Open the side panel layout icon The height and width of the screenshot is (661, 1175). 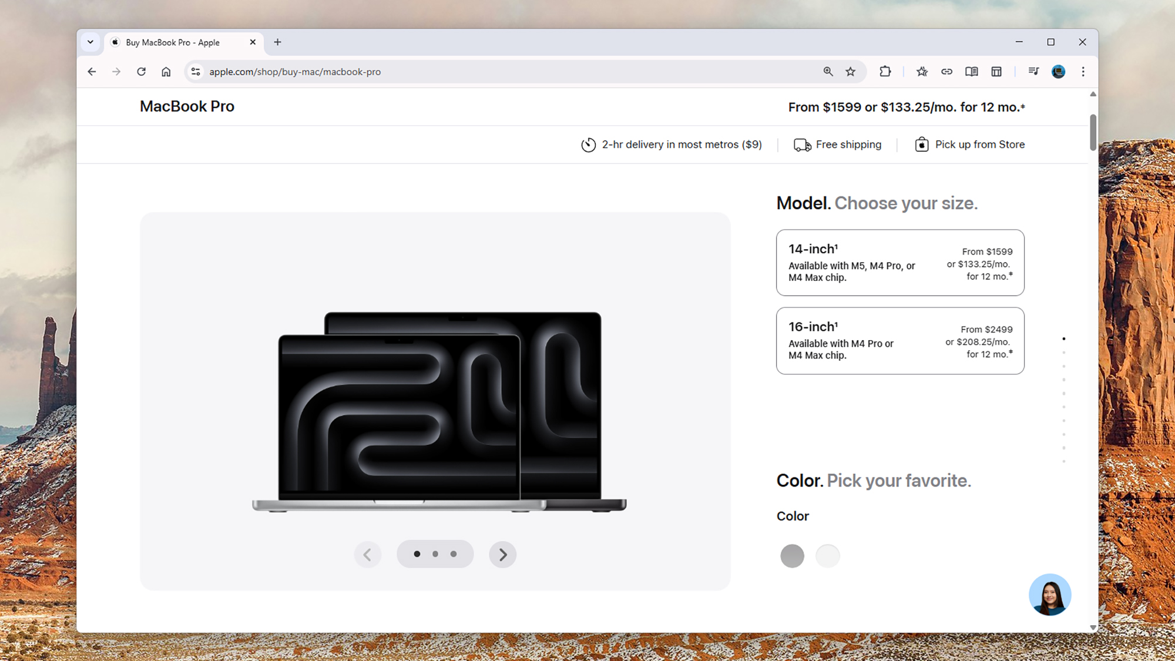[996, 71]
